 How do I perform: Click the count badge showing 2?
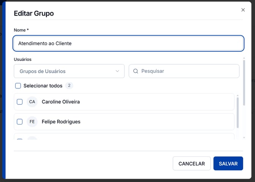coord(69,86)
